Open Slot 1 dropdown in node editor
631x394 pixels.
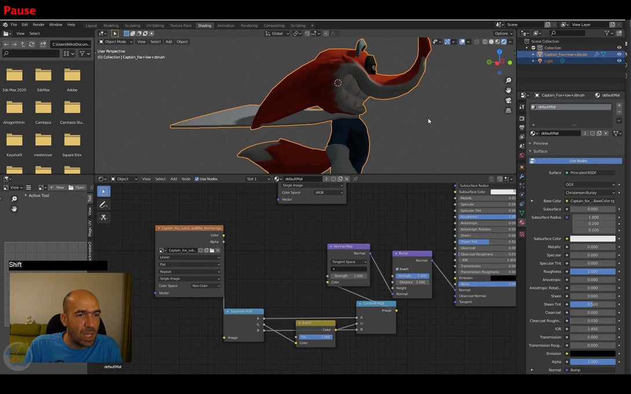point(258,179)
